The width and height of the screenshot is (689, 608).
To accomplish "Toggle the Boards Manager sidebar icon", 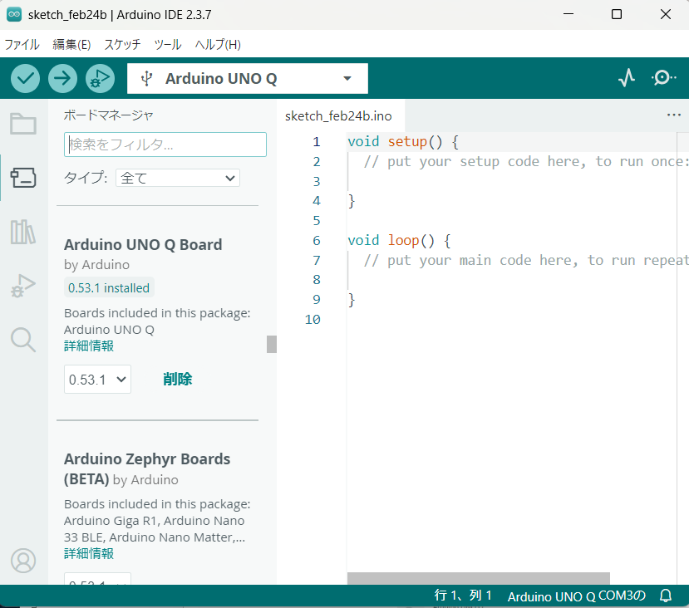I will (x=23, y=177).
